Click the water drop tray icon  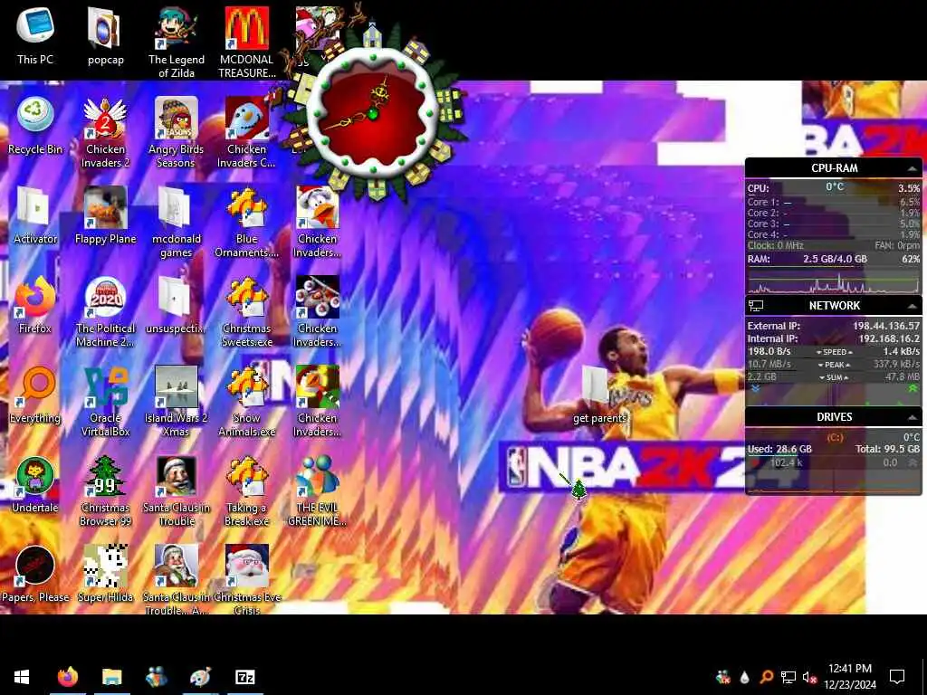click(745, 677)
